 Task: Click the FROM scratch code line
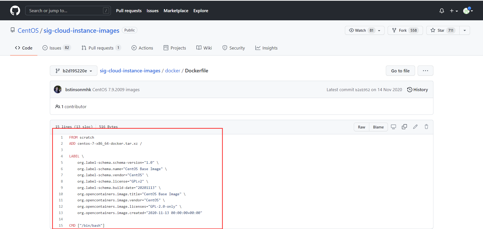82,137
